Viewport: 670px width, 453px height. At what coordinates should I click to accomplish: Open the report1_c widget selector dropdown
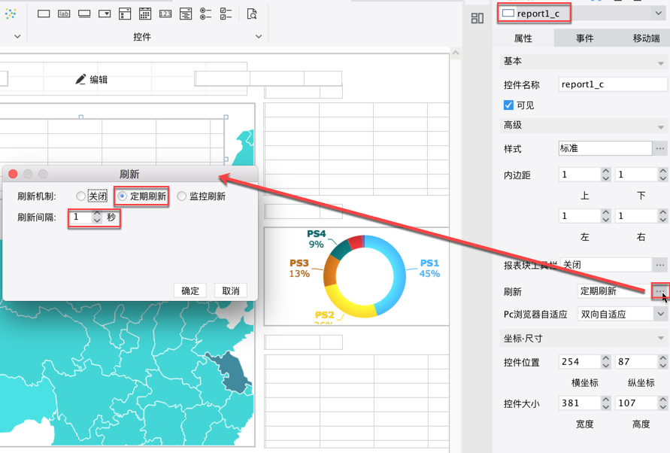(x=658, y=14)
